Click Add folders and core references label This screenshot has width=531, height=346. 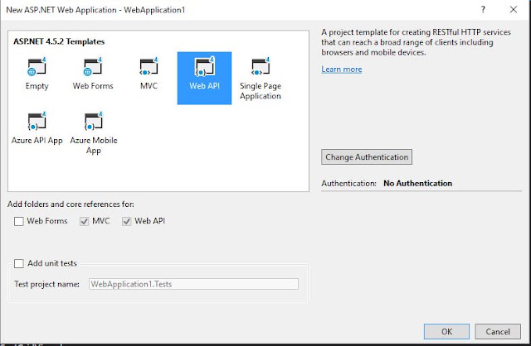point(71,204)
